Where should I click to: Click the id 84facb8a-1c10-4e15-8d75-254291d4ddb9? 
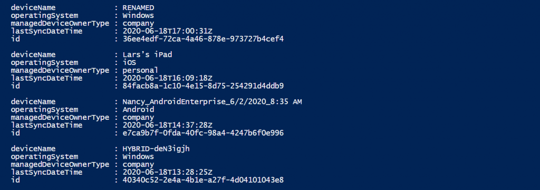tap(203, 86)
